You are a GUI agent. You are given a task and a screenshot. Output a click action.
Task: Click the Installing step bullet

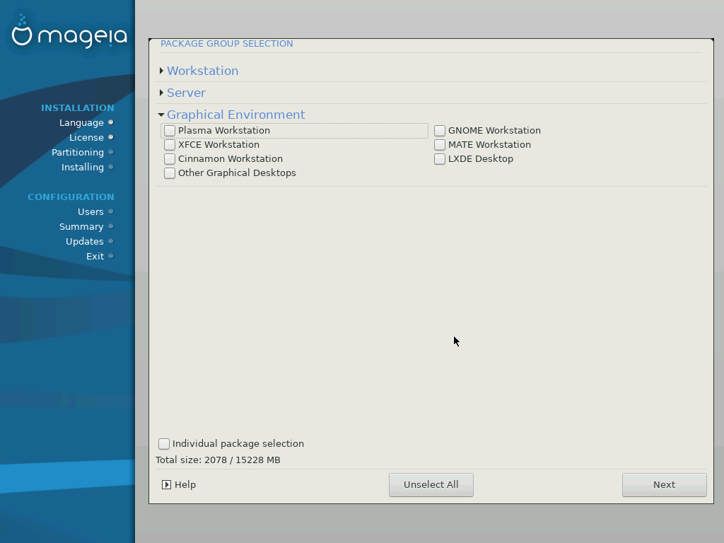111,167
